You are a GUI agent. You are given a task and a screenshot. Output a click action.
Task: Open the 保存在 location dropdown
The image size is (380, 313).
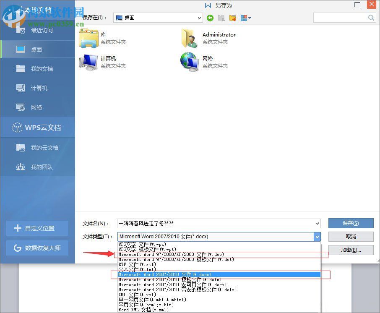(x=198, y=18)
